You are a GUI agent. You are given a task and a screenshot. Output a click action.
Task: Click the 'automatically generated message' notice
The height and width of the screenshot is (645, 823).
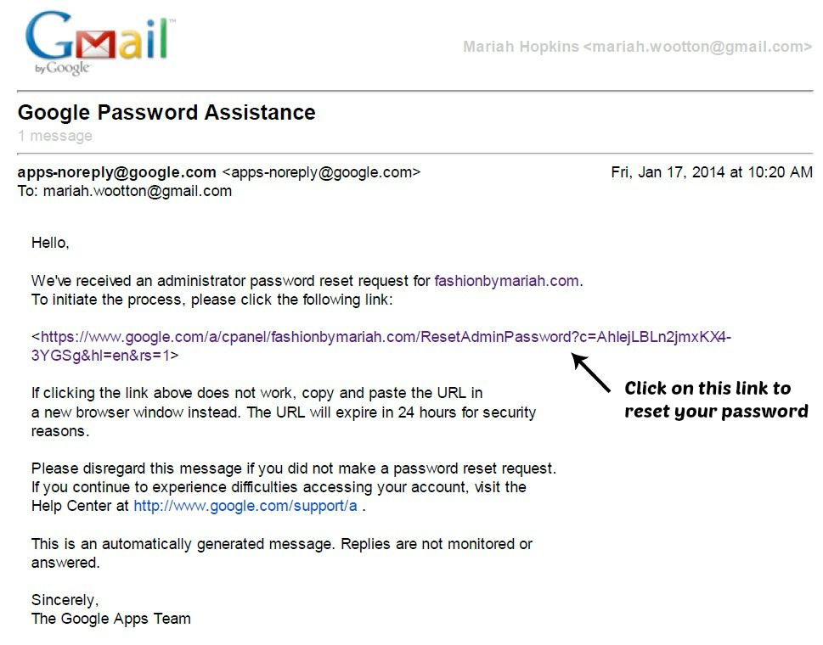tap(282, 552)
